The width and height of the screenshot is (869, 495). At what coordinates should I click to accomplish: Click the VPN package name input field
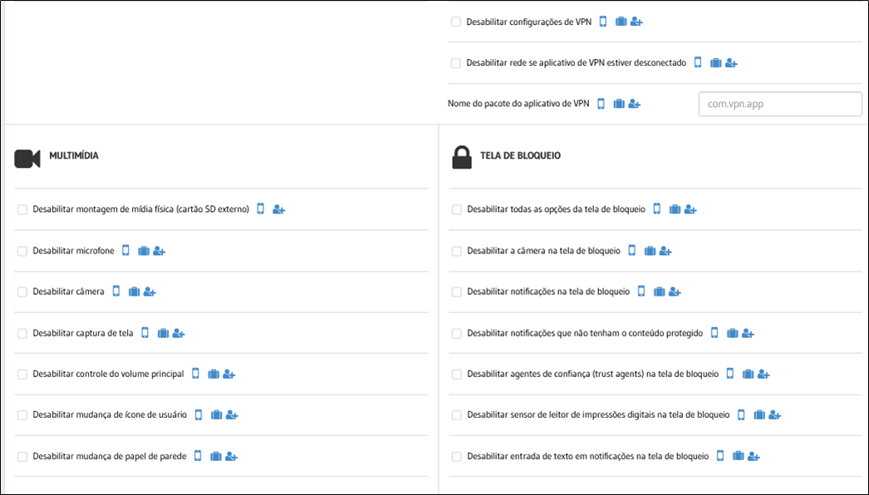(x=780, y=104)
